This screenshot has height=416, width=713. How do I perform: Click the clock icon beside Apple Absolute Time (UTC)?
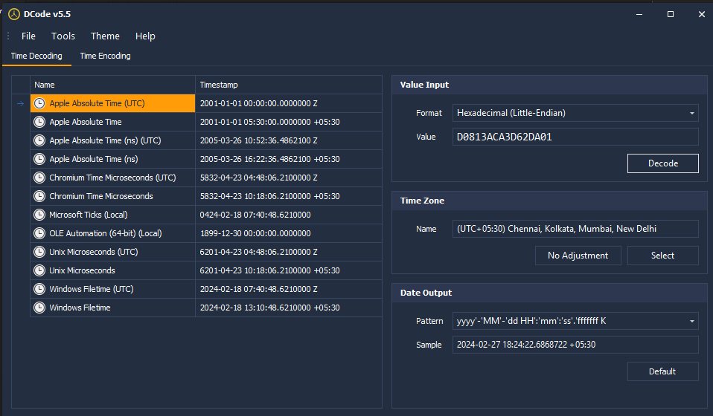click(x=39, y=103)
